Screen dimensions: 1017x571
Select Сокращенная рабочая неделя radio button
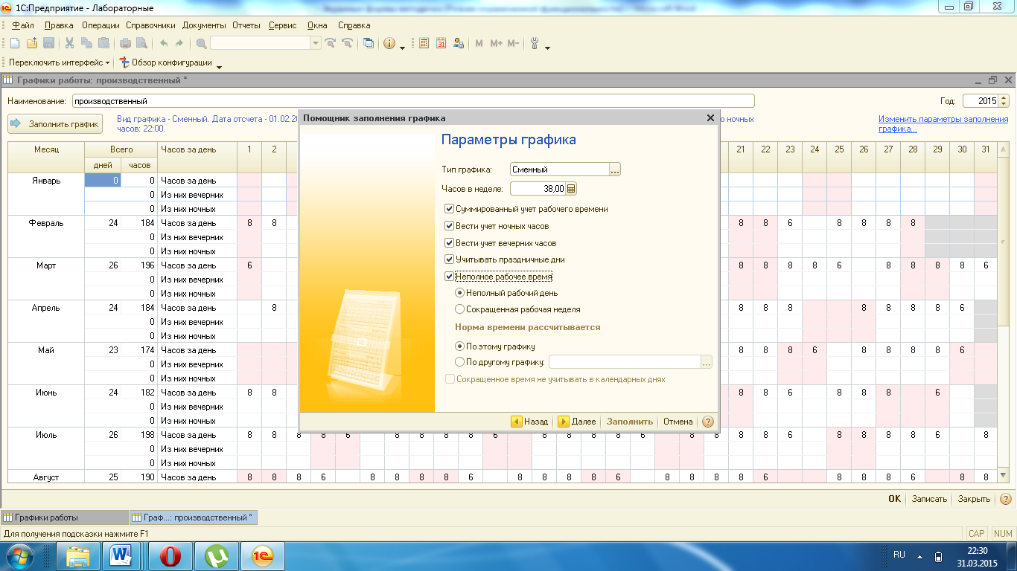(x=459, y=309)
